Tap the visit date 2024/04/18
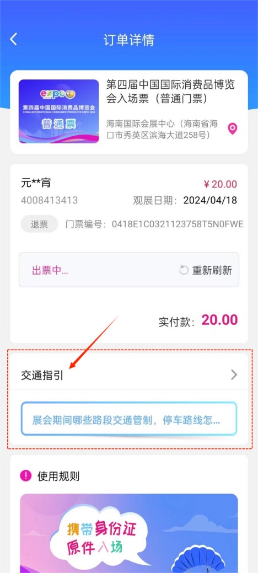The width and height of the screenshot is (258, 573). 210,200
